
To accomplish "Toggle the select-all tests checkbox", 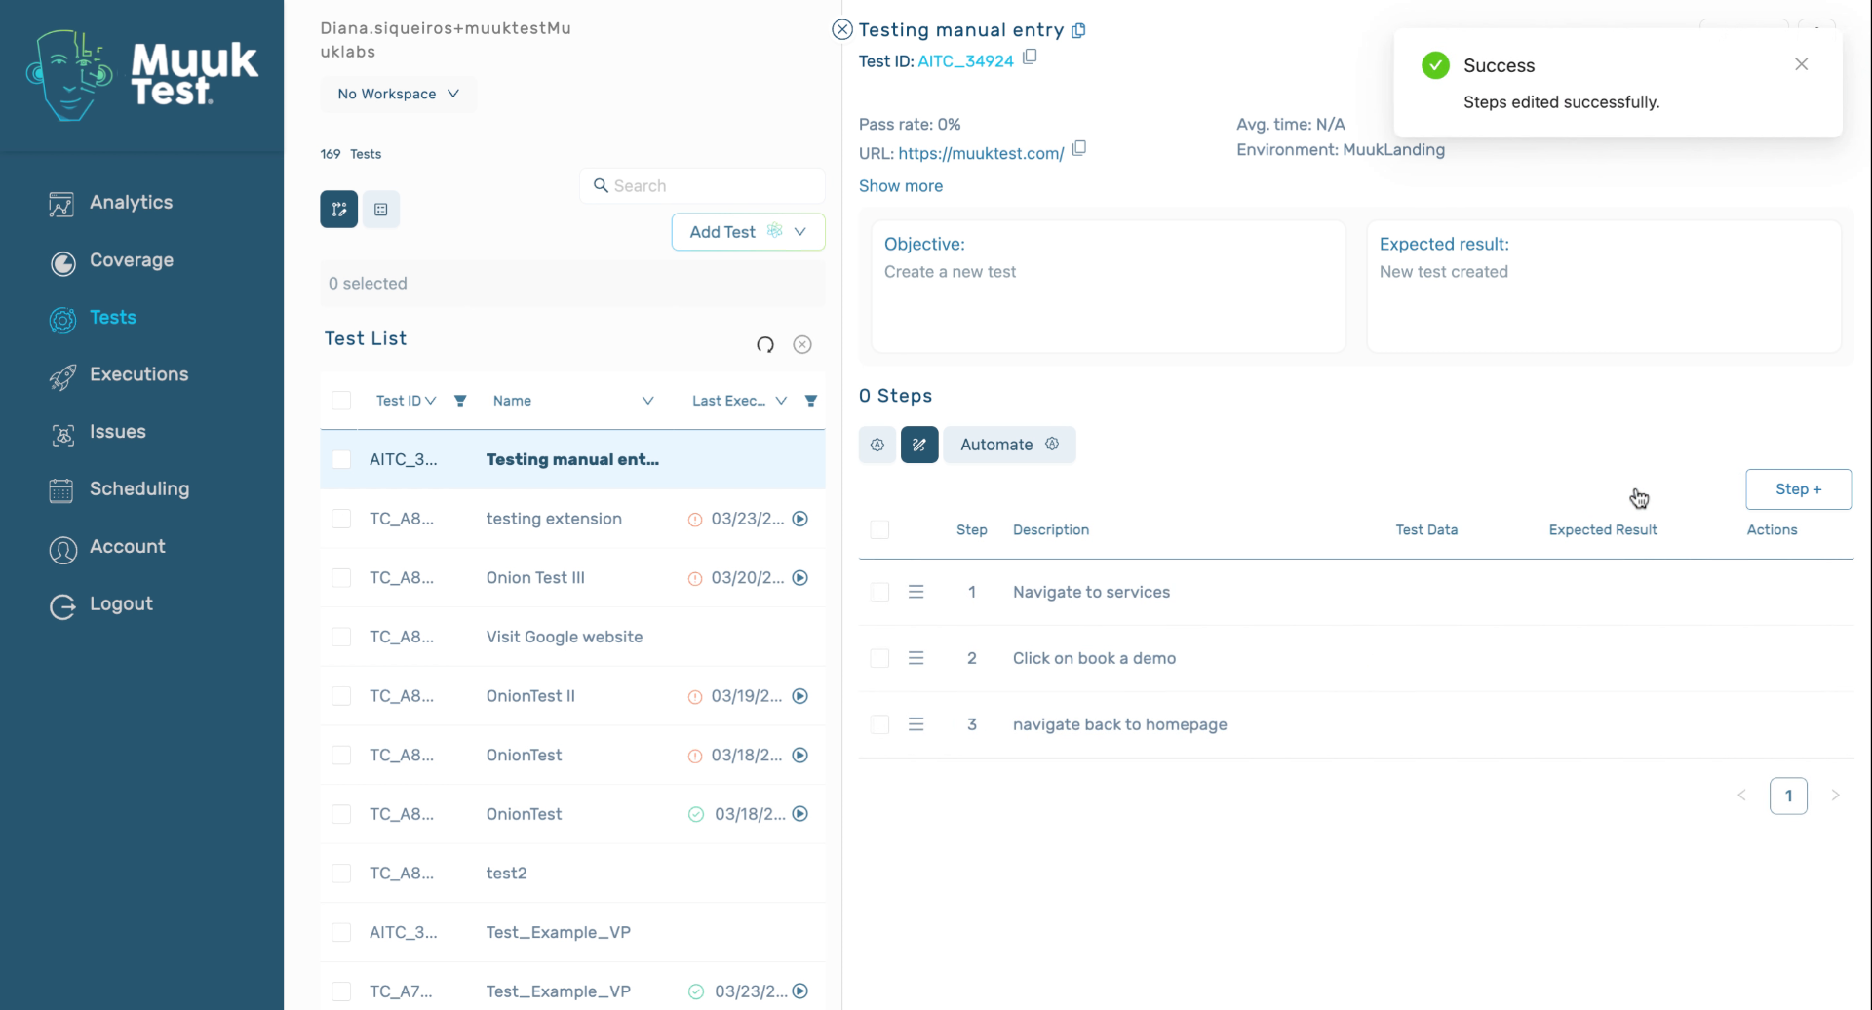I will [341, 401].
